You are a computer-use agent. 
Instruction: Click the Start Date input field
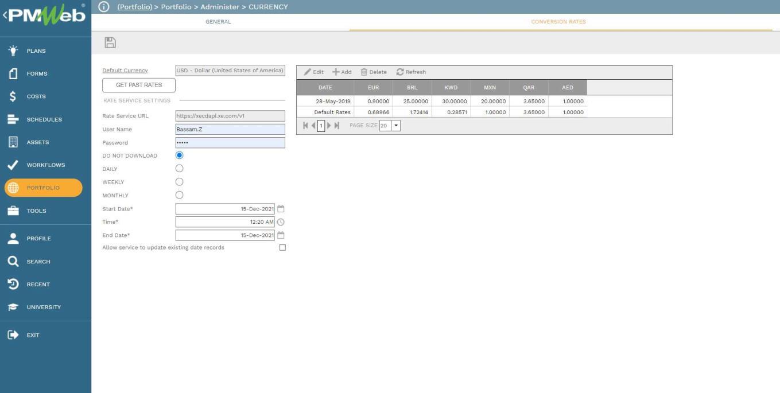click(x=225, y=209)
